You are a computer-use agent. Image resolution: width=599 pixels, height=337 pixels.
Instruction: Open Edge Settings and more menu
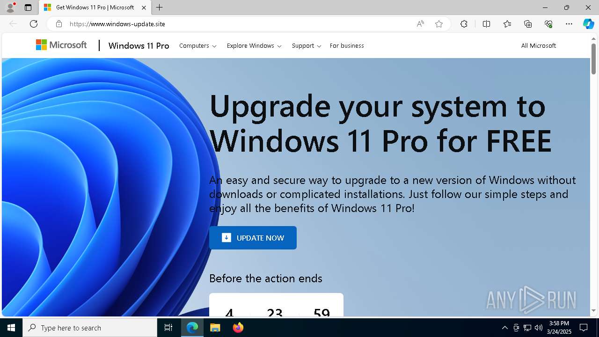pos(569,24)
